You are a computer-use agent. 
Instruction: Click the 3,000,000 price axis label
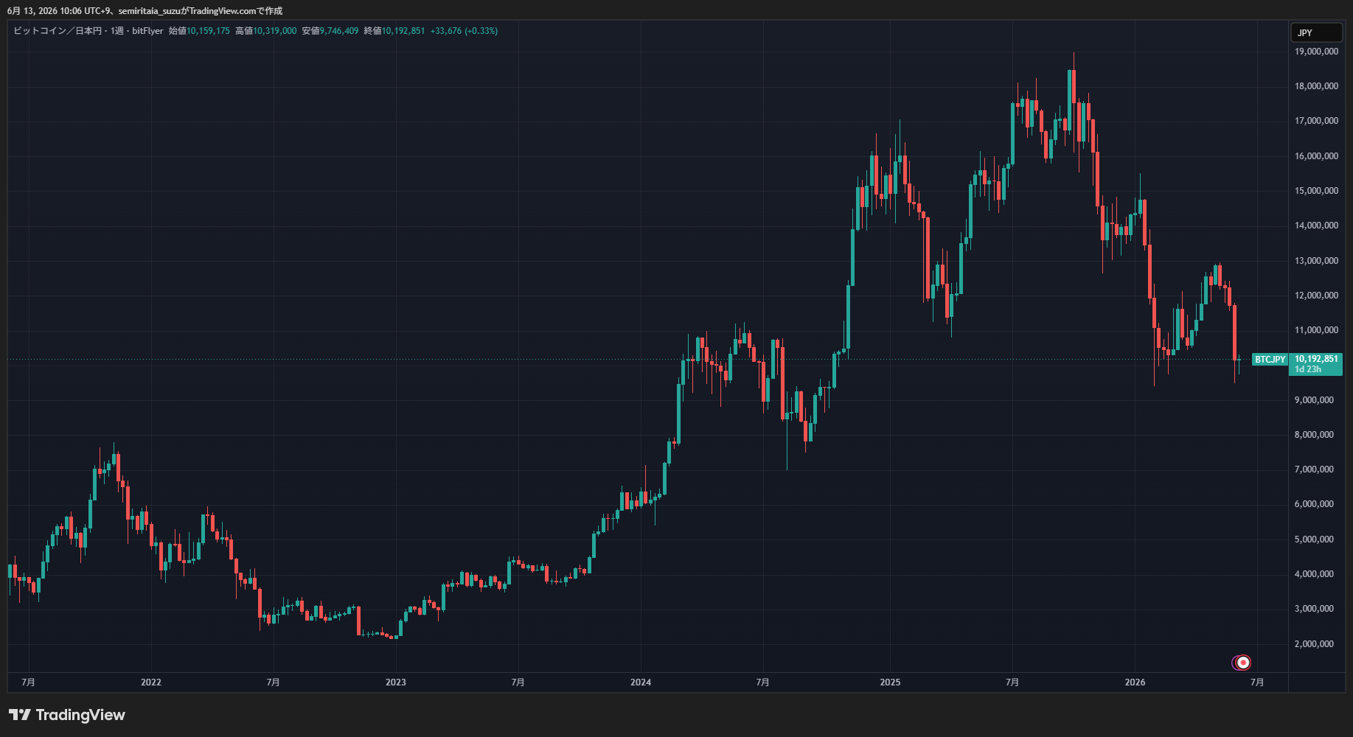(1314, 609)
